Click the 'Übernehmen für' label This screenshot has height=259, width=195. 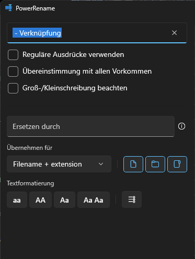[30, 148]
